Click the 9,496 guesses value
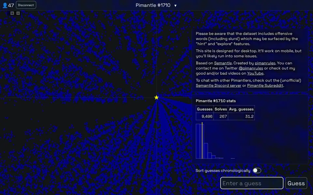This screenshot has width=313, height=195. point(207,116)
